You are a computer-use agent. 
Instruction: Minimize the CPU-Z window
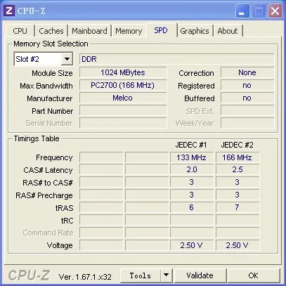(x=242, y=11)
